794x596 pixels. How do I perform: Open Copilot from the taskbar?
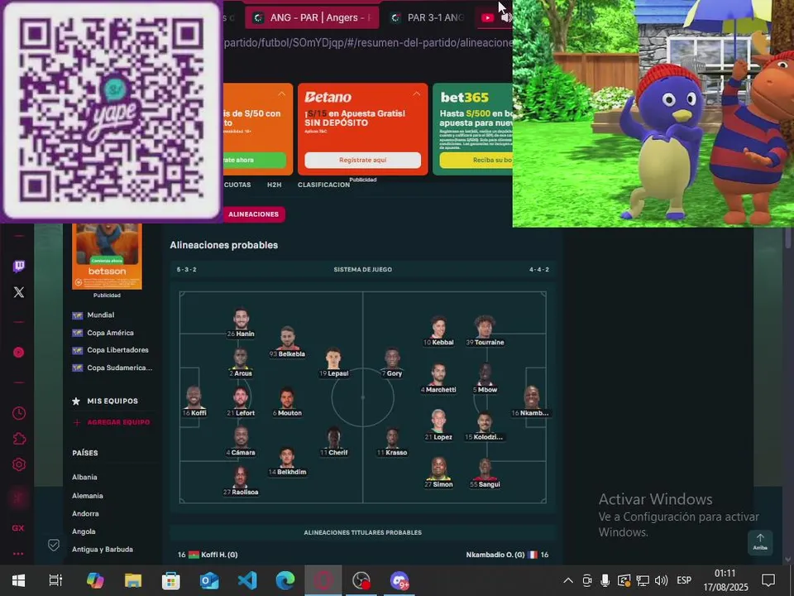pyautogui.click(x=94, y=580)
